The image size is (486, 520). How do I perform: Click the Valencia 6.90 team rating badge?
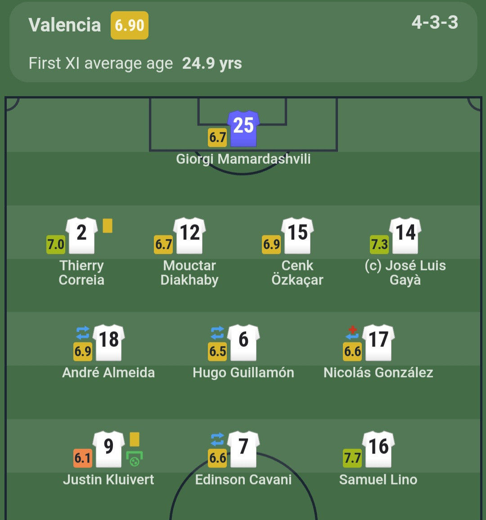[130, 26]
